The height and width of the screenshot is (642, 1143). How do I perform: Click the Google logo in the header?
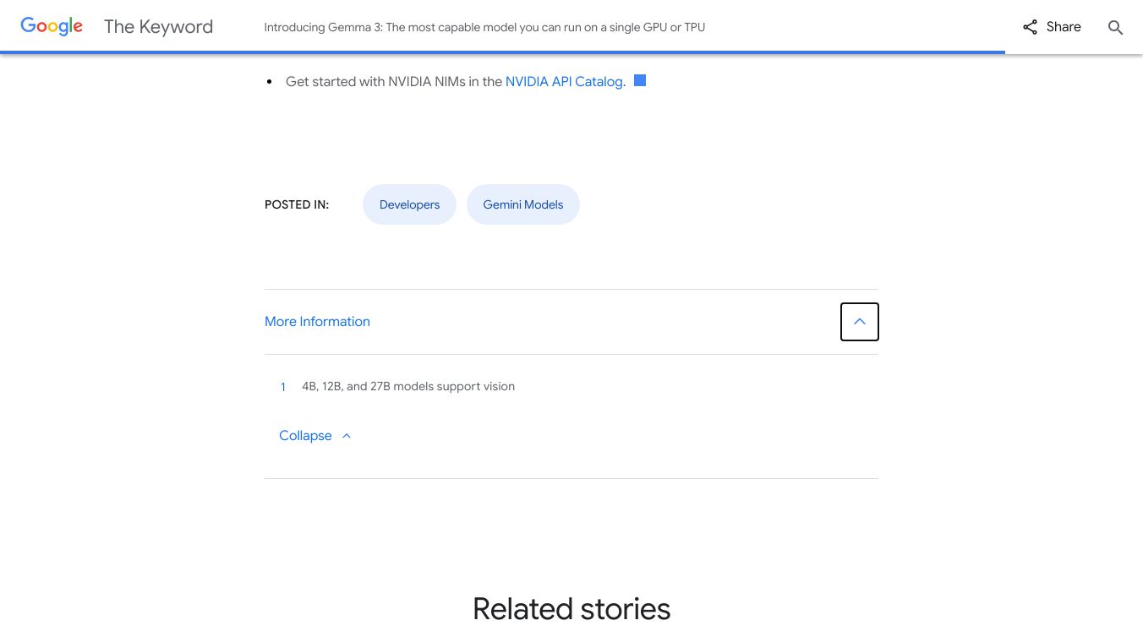[x=52, y=26]
